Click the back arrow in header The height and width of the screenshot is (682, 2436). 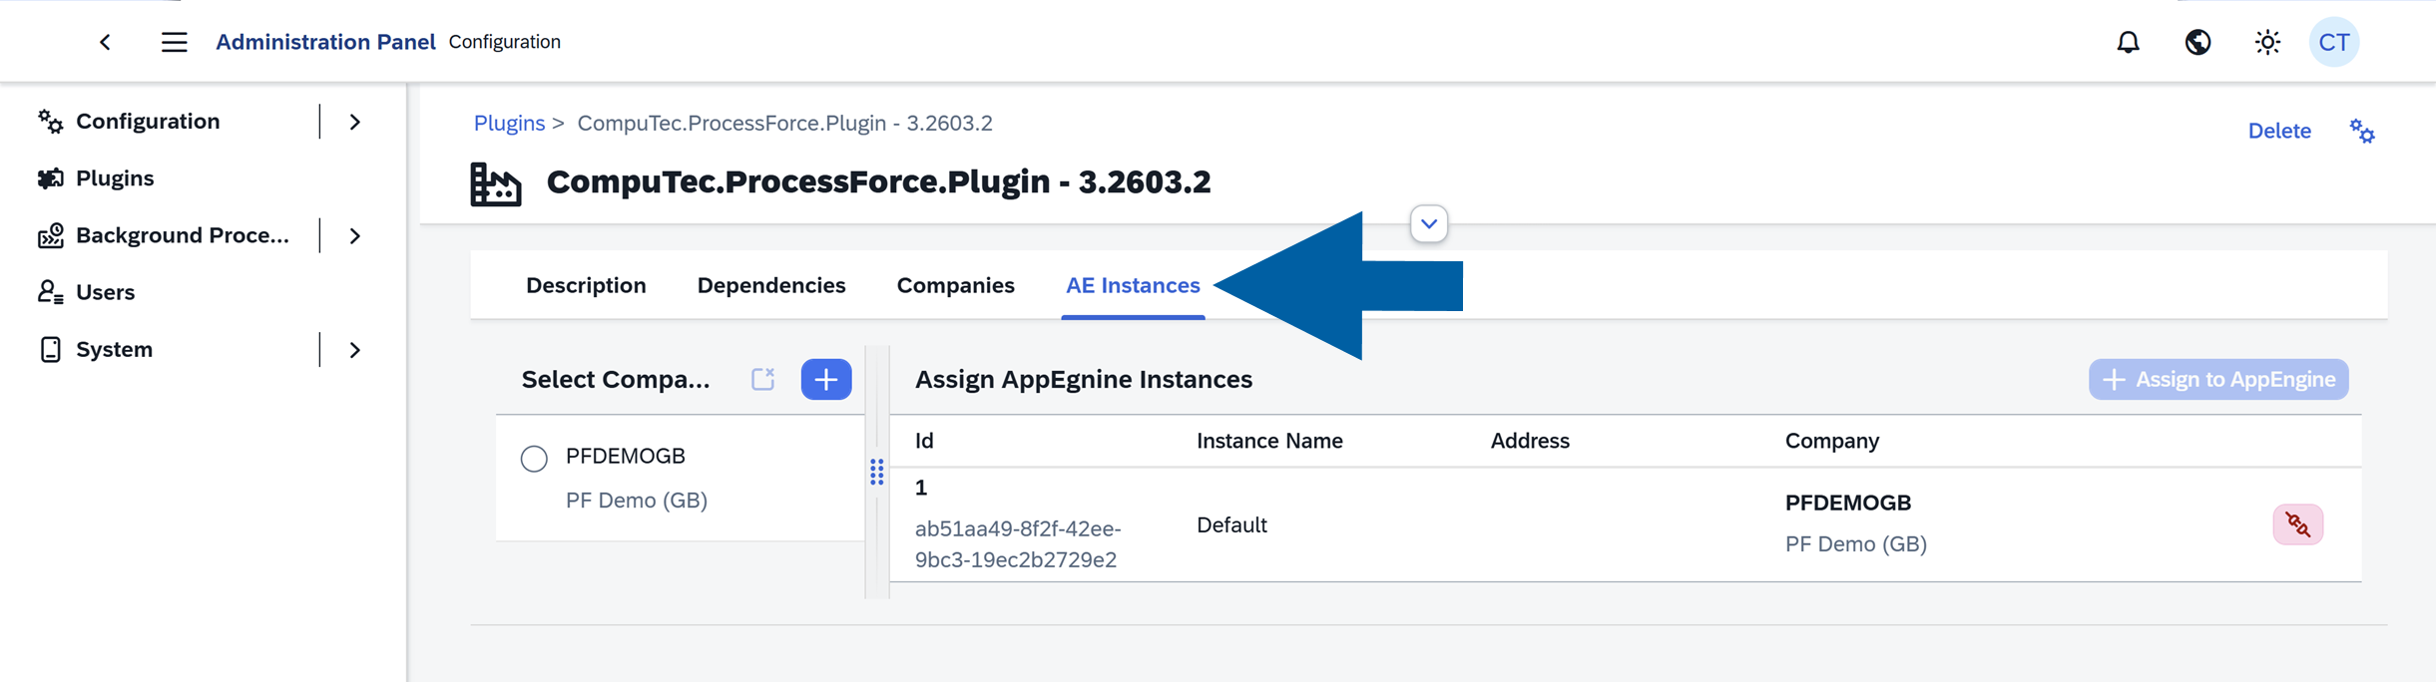(105, 42)
